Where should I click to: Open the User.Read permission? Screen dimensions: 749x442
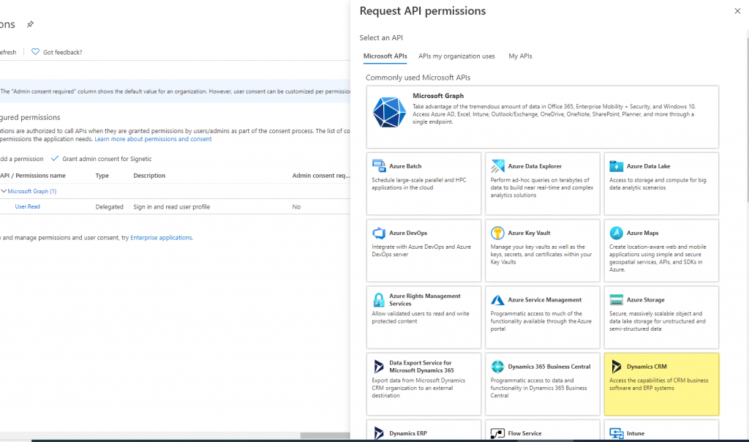click(27, 206)
